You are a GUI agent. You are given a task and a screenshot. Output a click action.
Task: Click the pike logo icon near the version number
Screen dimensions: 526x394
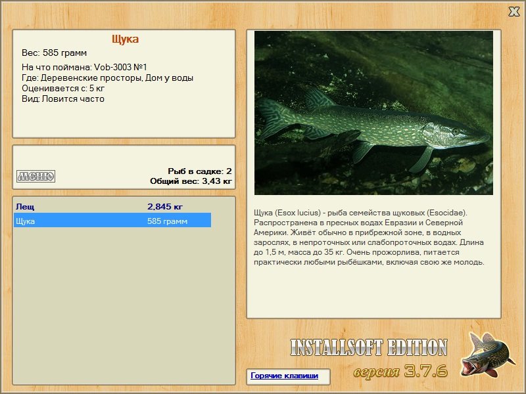pos(487,355)
